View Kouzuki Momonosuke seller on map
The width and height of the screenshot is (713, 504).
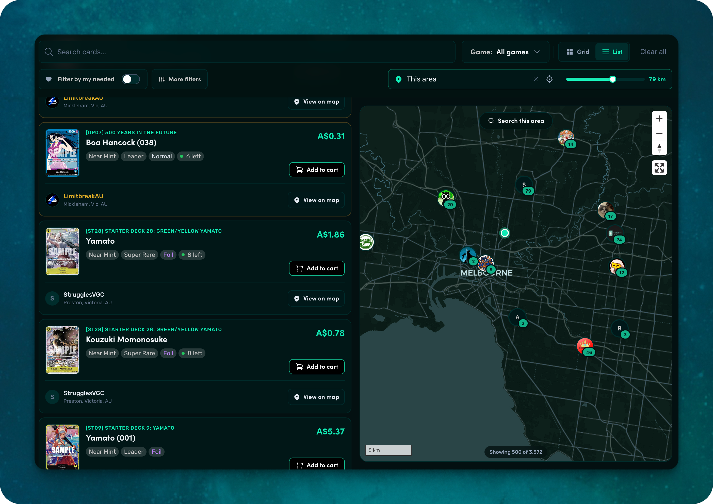point(316,397)
